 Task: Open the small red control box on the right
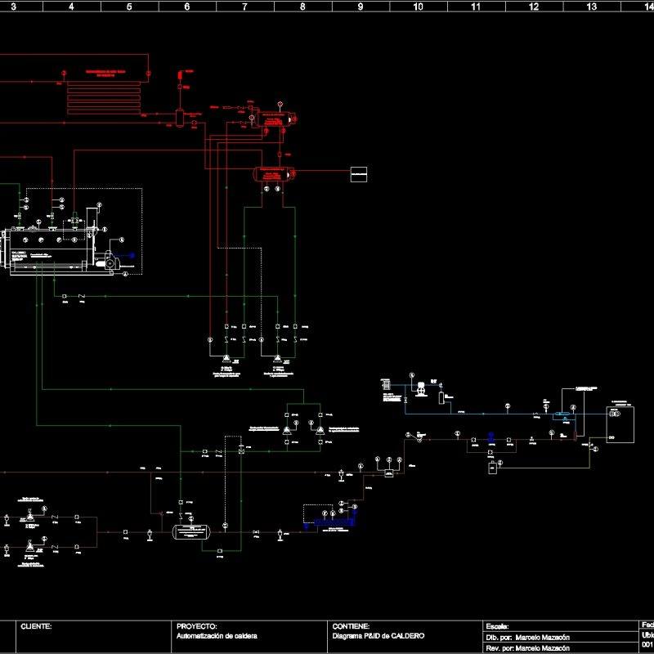coord(360,173)
